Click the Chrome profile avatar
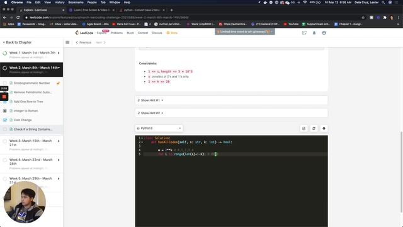 tap(392, 18)
